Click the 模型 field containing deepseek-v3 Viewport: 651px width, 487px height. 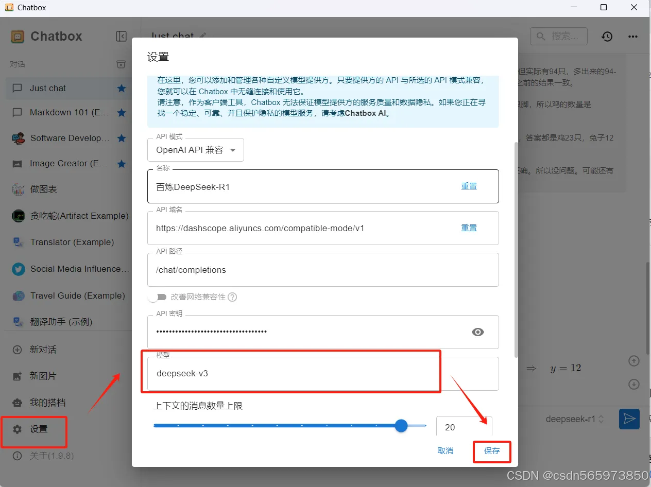pos(323,373)
